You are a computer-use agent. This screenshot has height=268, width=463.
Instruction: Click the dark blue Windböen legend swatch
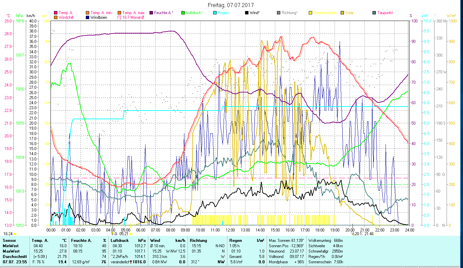click(x=88, y=17)
